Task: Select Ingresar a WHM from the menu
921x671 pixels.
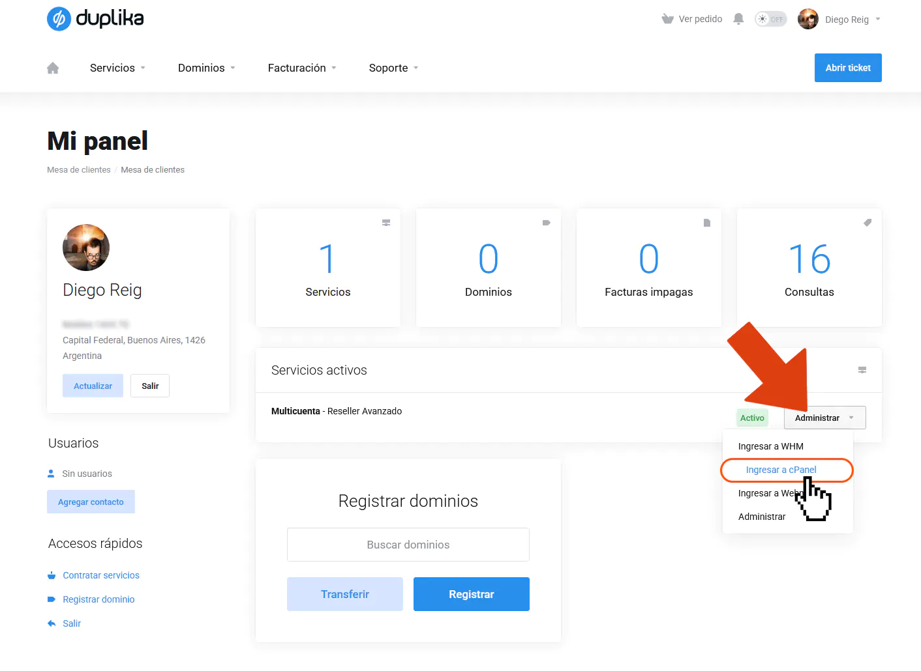Action: click(770, 446)
